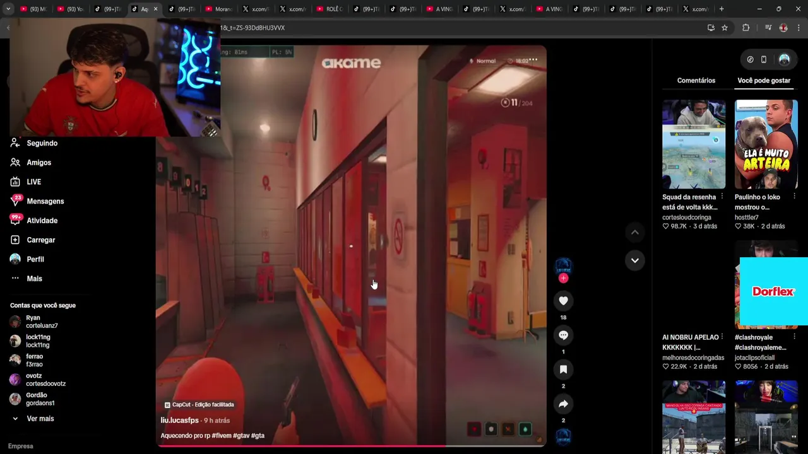
Task: Click the cortesloudcoringa author name
Action: click(687, 218)
